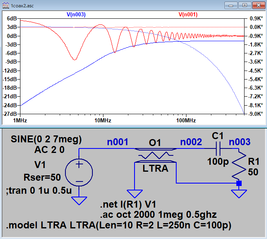Click the ;tran 0 1u 0.5u comment

pos(39,190)
